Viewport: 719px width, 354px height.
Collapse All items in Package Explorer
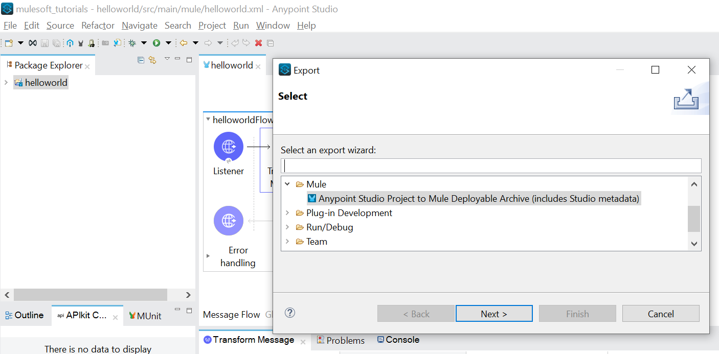(x=140, y=60)
